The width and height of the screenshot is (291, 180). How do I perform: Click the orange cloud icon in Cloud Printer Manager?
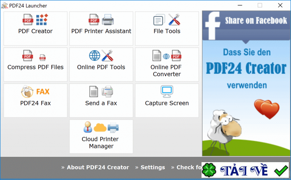100,128
